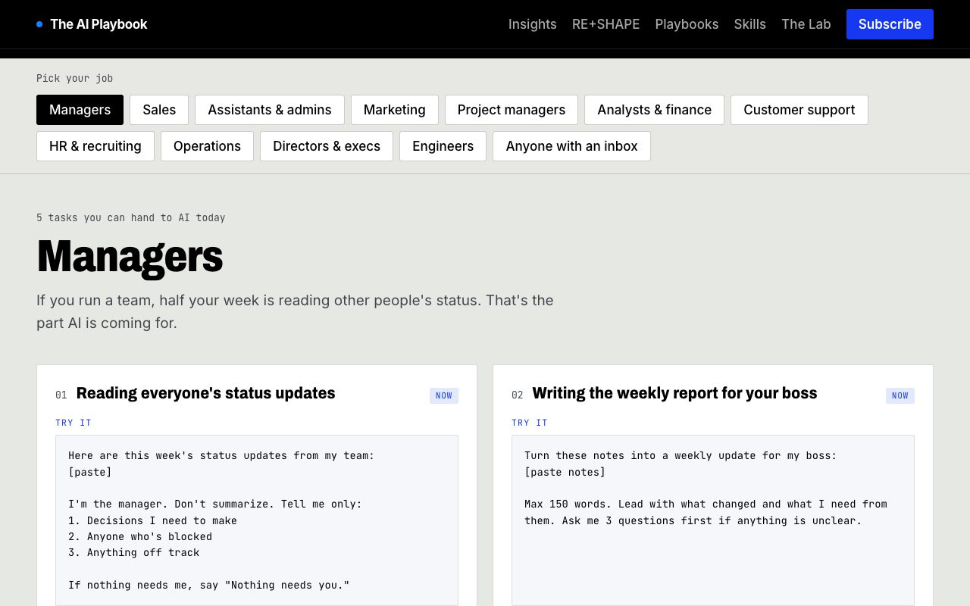Click the Managers page heading
Image resolution: width=970 pixels, height=606 pixels.
click(130, 257)
